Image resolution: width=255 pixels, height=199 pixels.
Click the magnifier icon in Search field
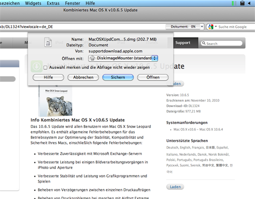coord(204,43)
